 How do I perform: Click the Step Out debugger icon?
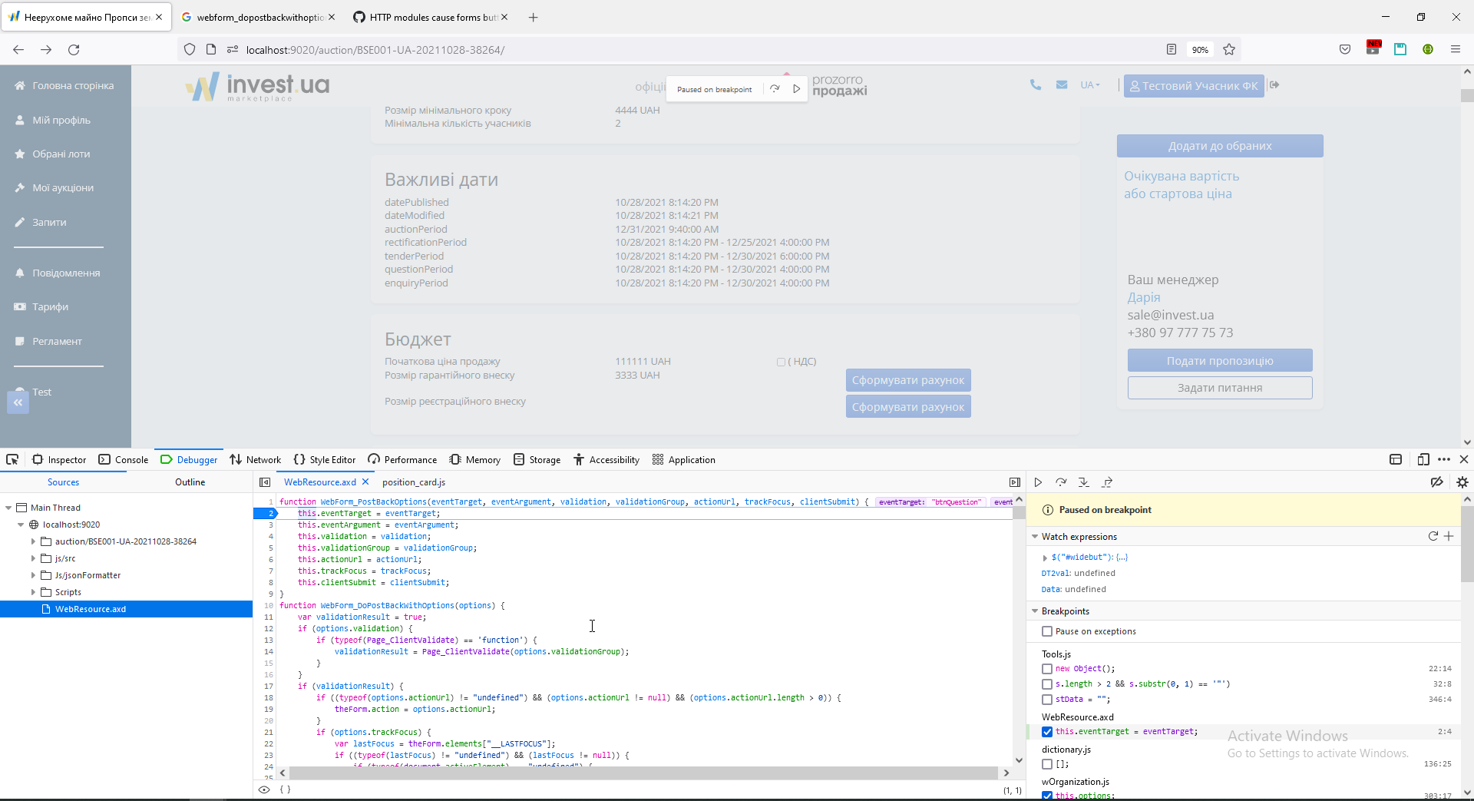(1107, 482)
